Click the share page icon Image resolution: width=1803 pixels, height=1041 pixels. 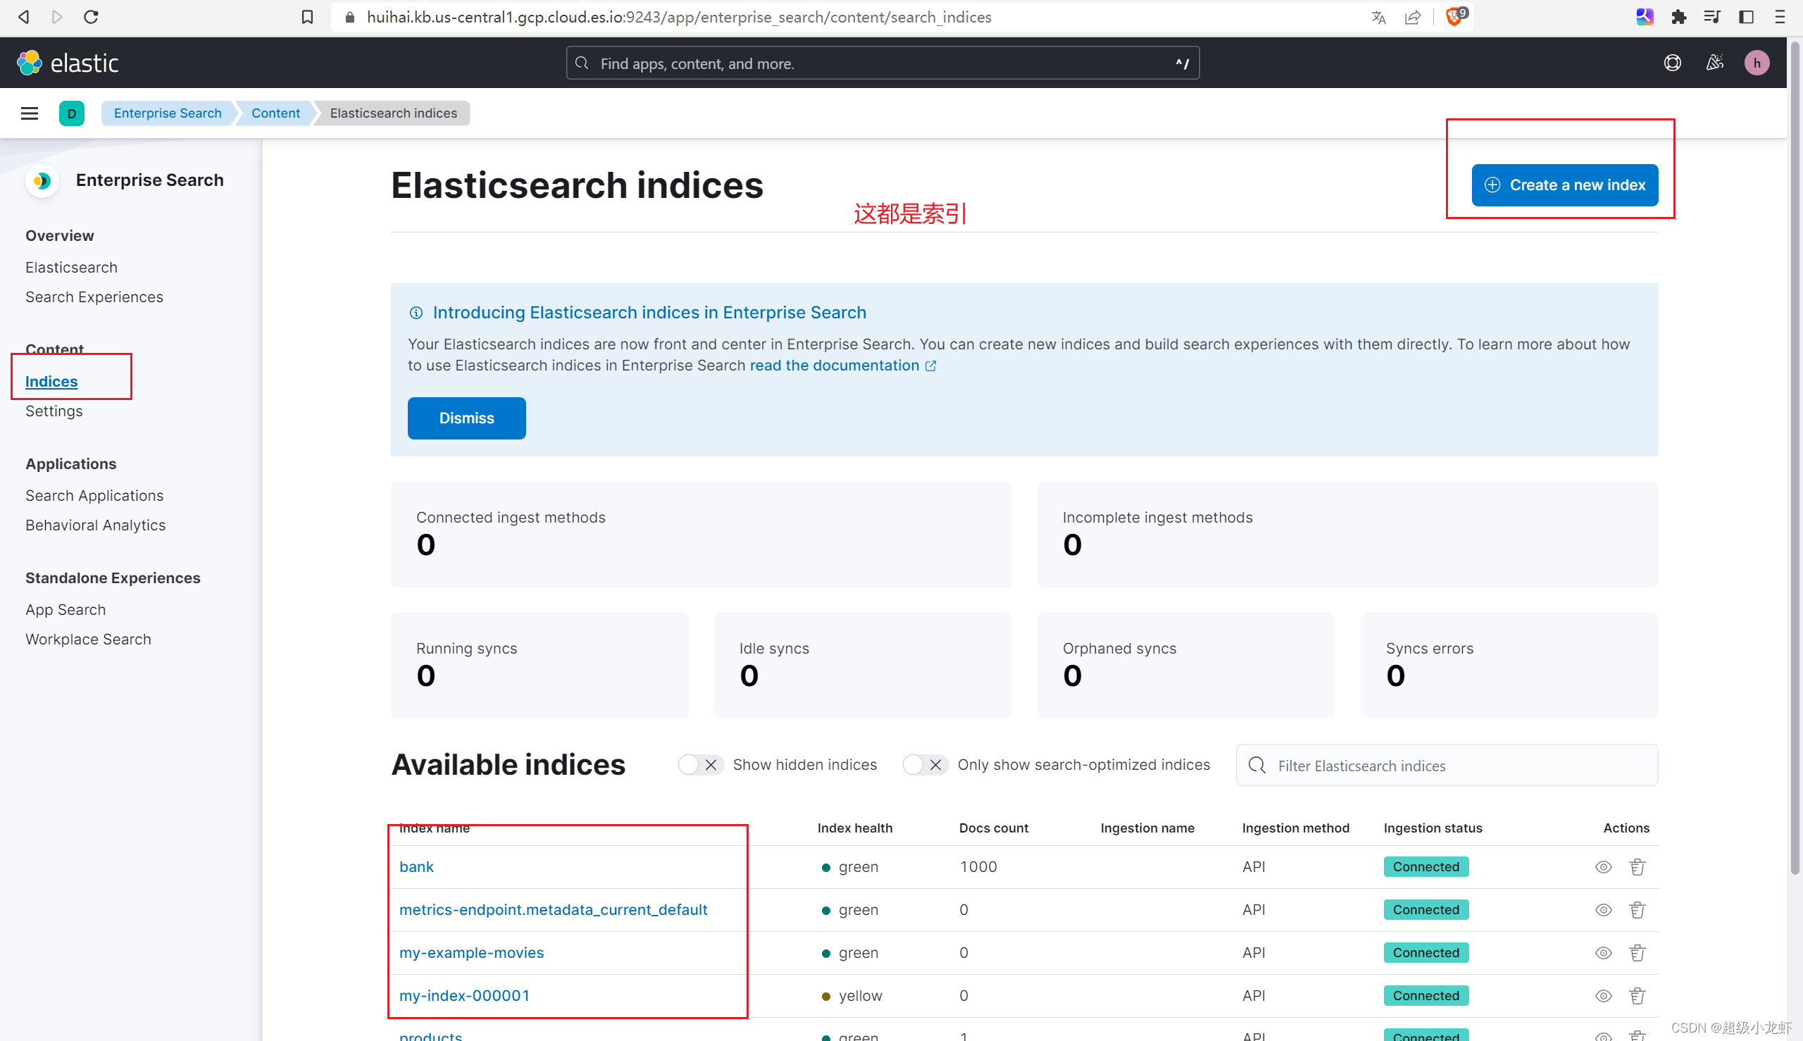(1413, 17)
